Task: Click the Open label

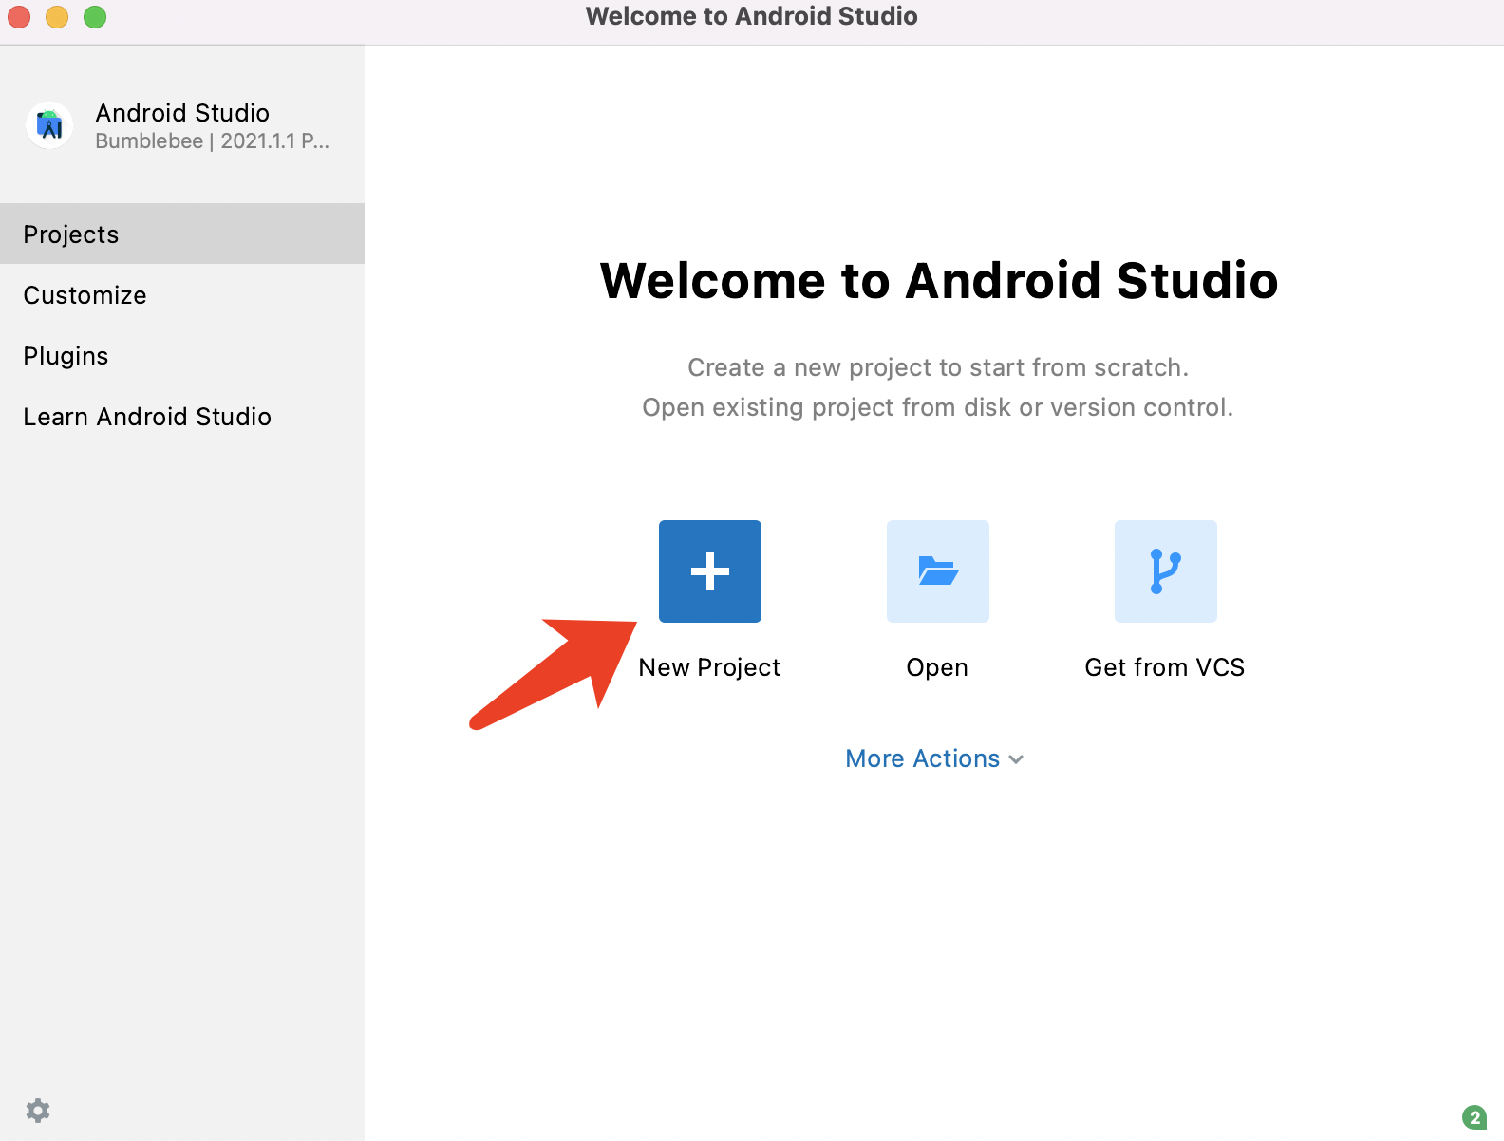Action: [x=937, y=667]
